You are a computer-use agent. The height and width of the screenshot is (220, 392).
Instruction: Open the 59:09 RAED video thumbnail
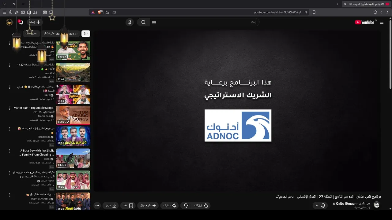73,94
